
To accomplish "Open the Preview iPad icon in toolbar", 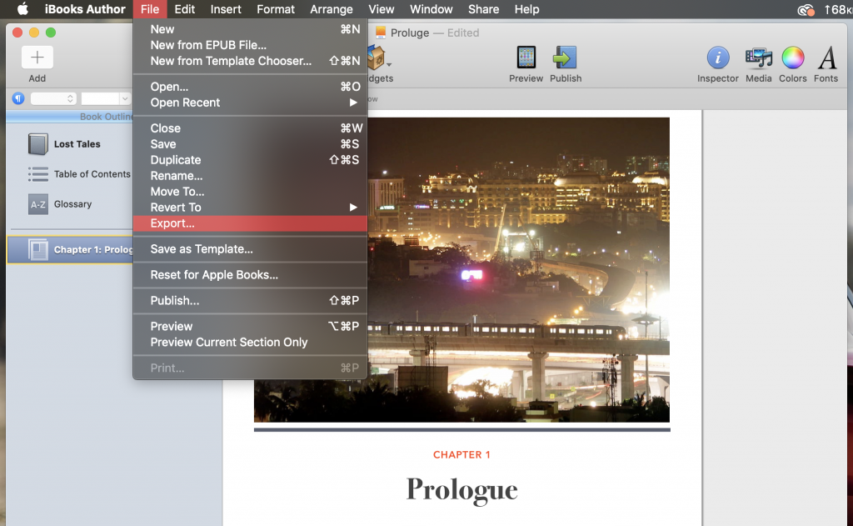I will (x=526, y=58).
